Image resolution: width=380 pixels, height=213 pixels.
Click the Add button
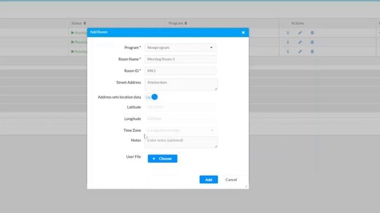point(208,179)
